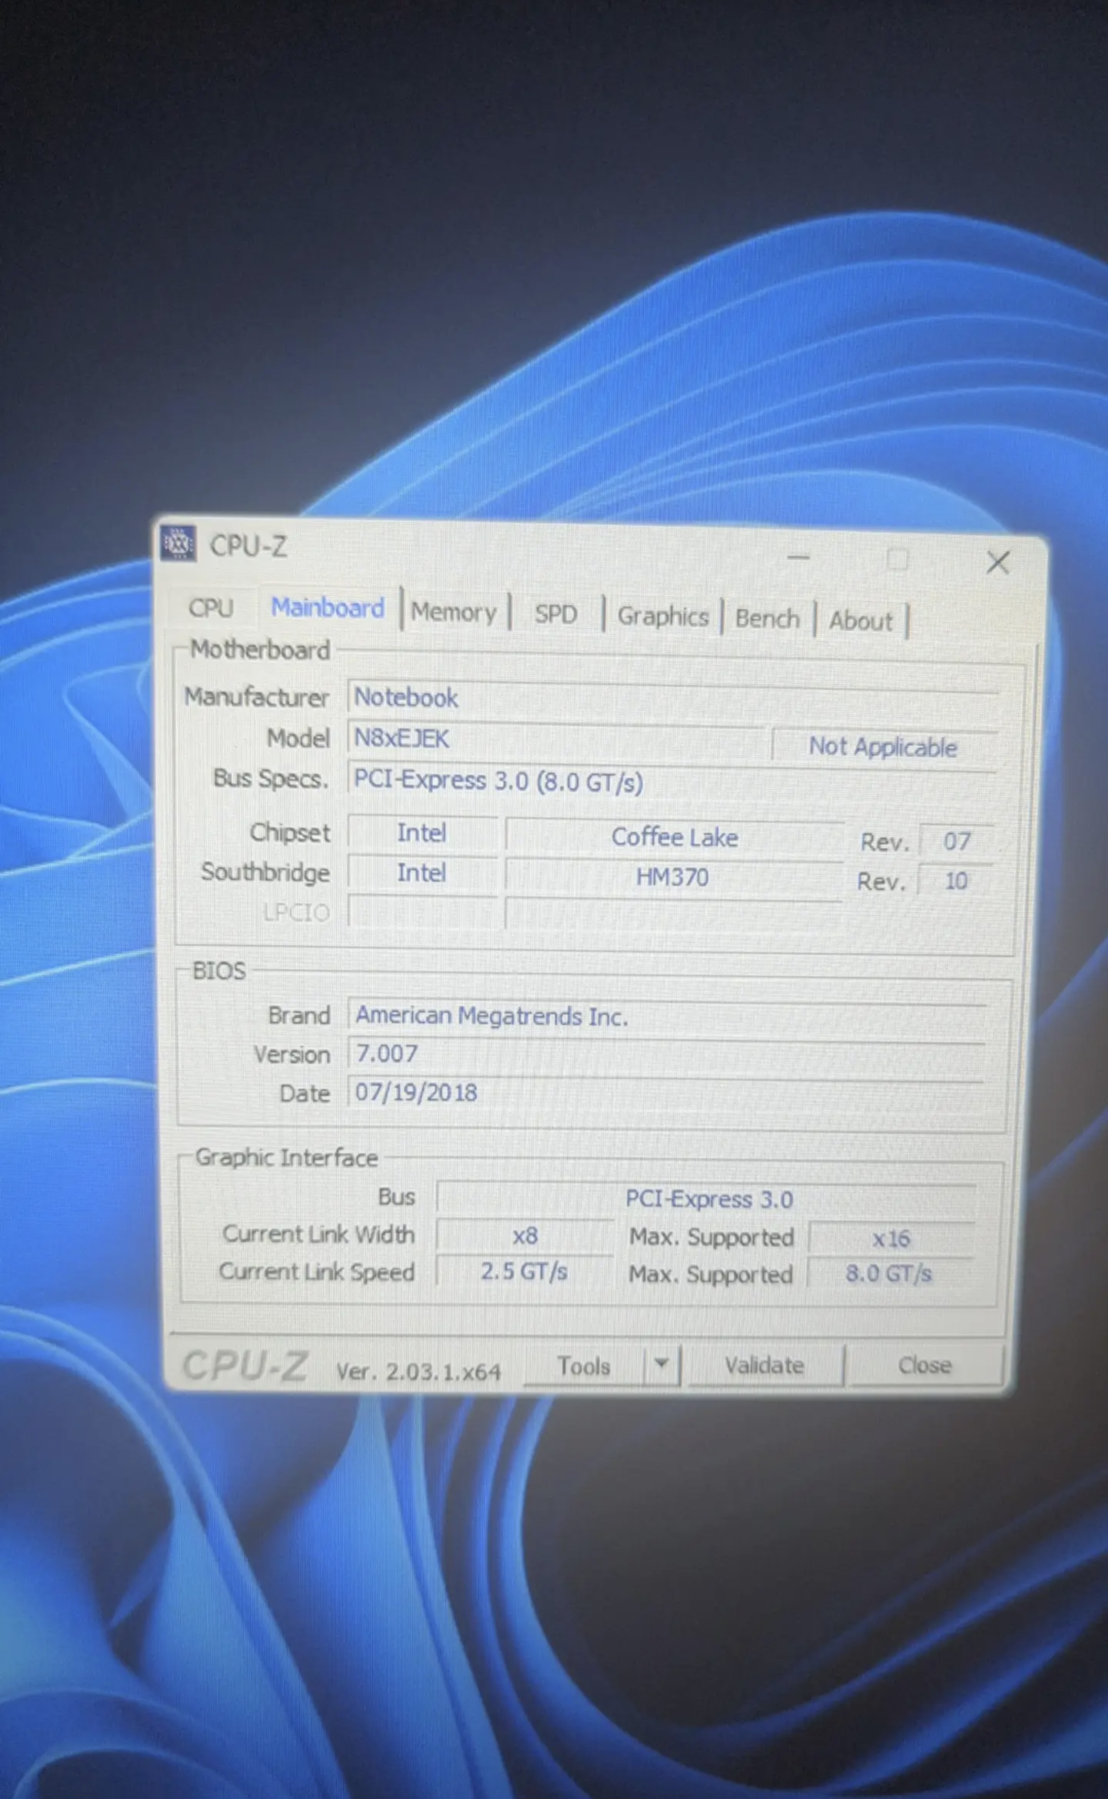Click Bus Specs PCI-Express 3.0 (8.0 GT/s) value

click(671, 782)
